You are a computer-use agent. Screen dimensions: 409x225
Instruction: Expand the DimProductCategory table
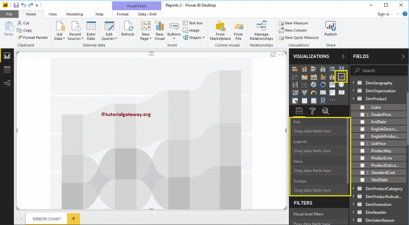(354, 188)
